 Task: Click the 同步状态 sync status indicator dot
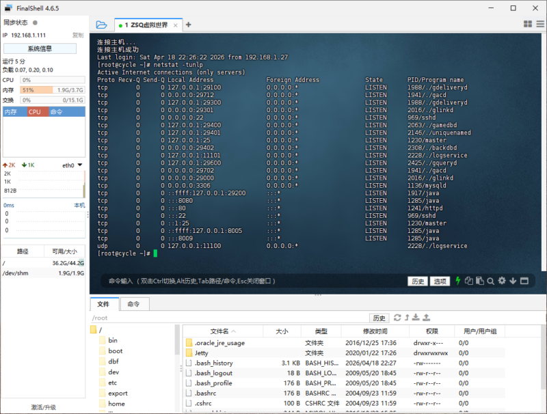35,23
